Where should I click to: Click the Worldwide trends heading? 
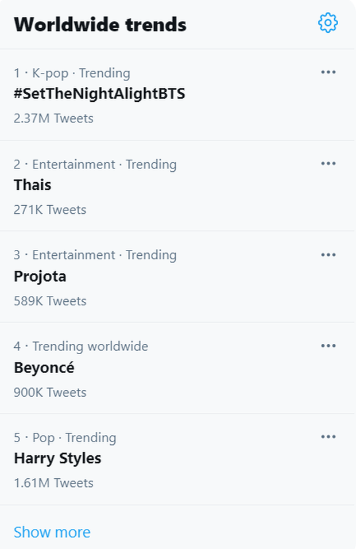click(x=100, y=25)
